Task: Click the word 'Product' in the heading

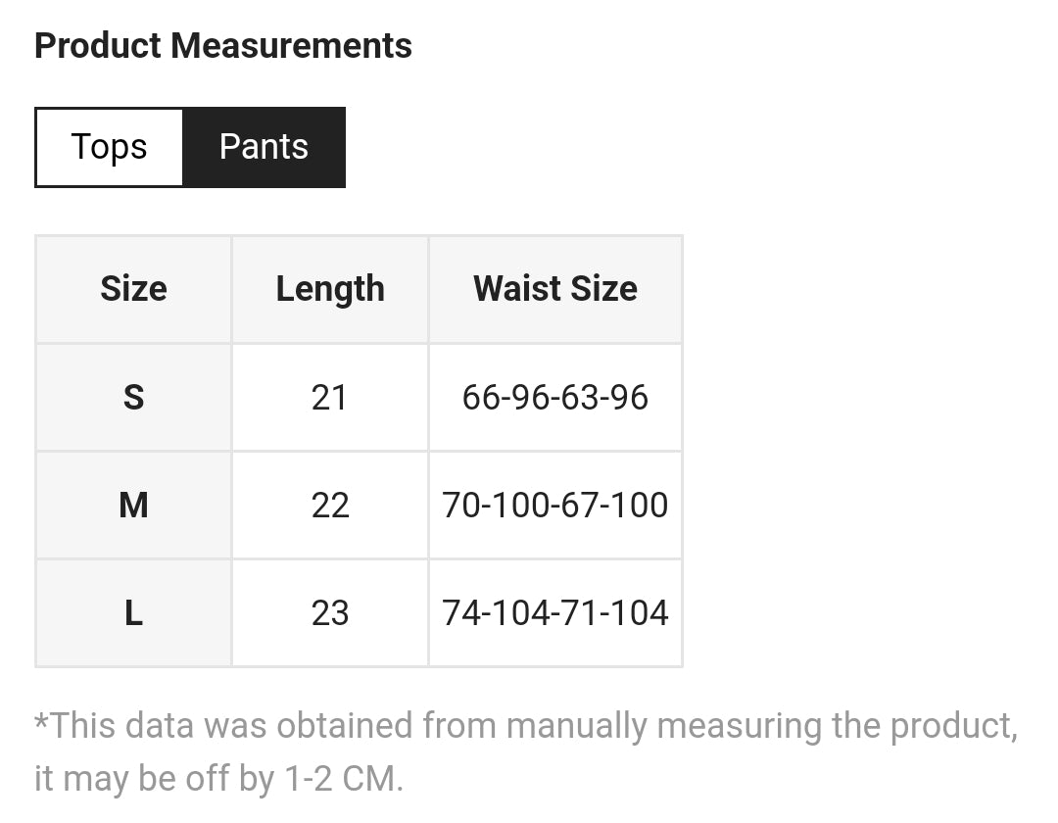Action: (x=98, y=46)
